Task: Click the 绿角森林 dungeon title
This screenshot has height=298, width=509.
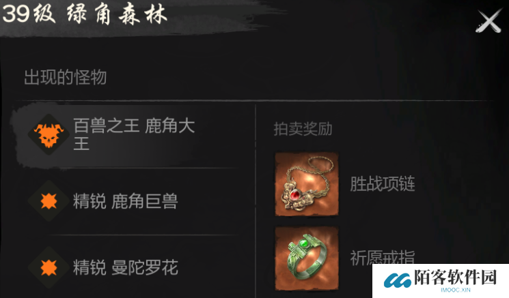Action: point(117,14)
